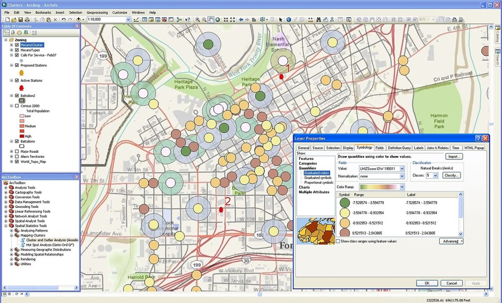Click the Undo arrow icon
The height and width of the screenshot is (303, 502).
pyautogui.click(x=63, y=20)
